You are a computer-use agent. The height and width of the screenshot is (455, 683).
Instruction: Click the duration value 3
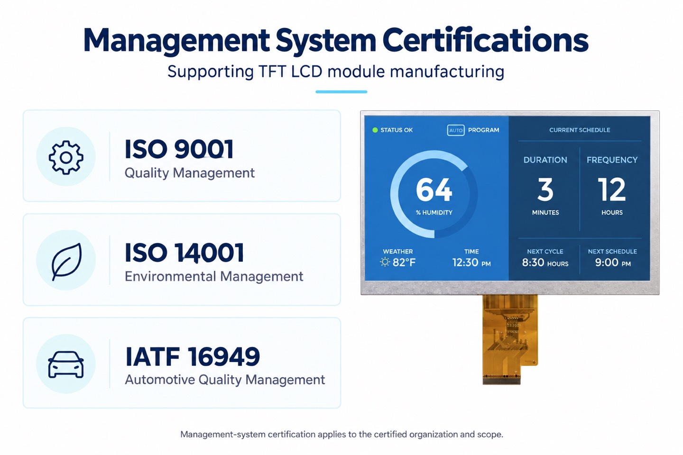pos(545,190)
